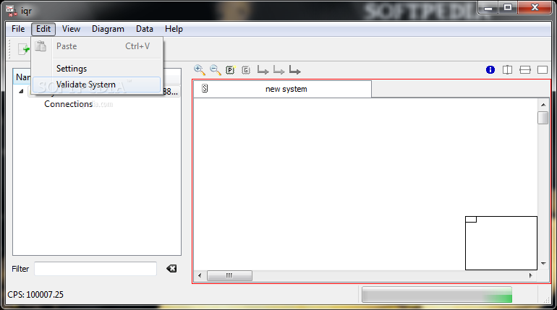Viewport: 557px width, 310px height.
Task: Select the second connection arrow tool
Action: [x=278, y=70]
